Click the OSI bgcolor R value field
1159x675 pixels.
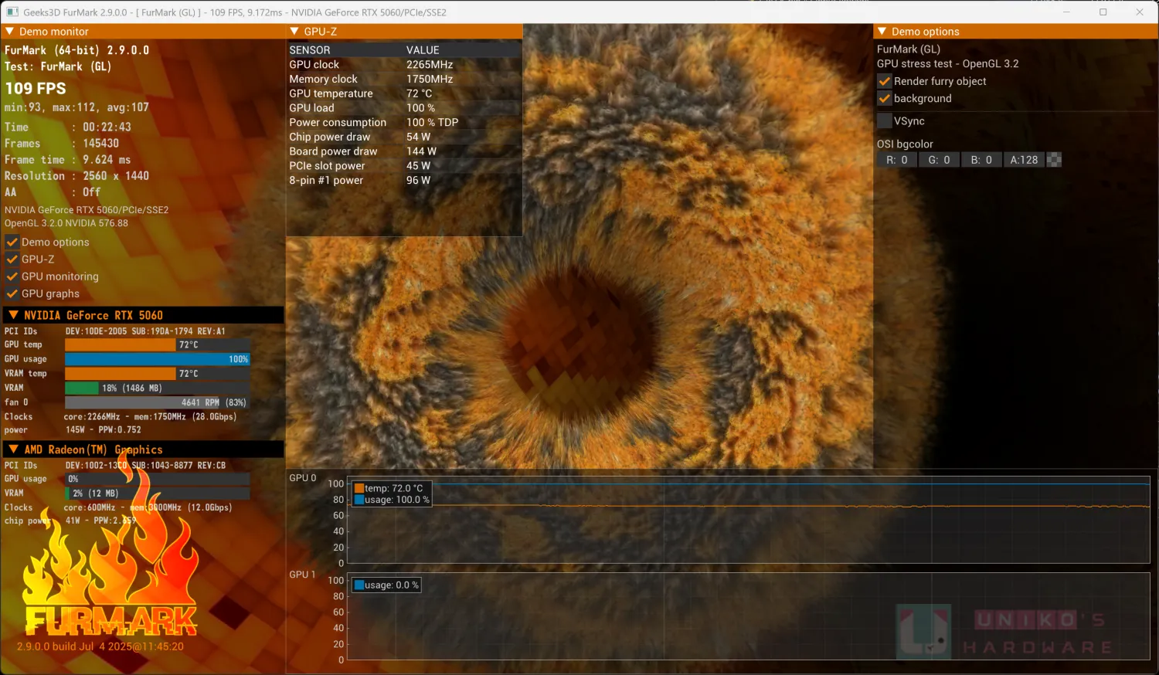[896, 160]
